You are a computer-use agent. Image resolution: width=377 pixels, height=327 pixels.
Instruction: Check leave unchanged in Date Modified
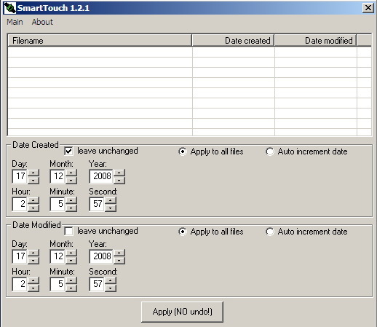point(68,231)
